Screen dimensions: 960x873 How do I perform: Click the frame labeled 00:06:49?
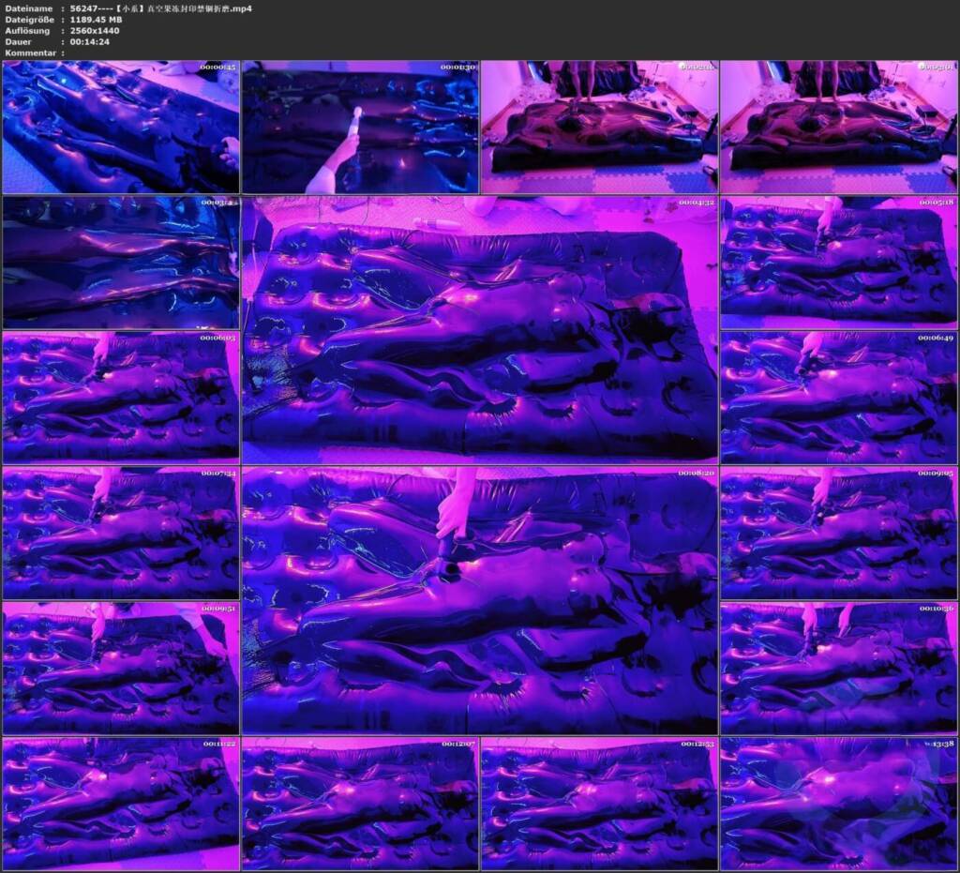click(839, 398)
